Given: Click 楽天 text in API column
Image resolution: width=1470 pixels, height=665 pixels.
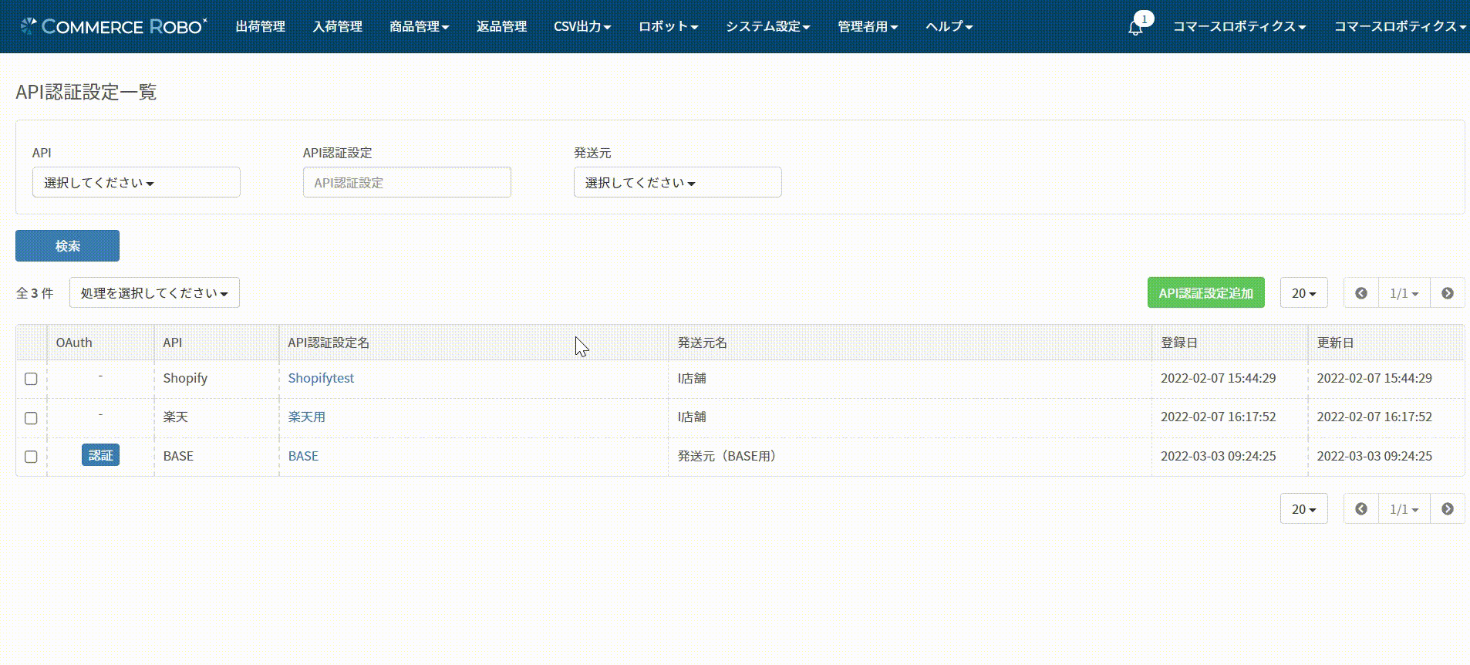Looking at the screenshot, I should point(175,417).
